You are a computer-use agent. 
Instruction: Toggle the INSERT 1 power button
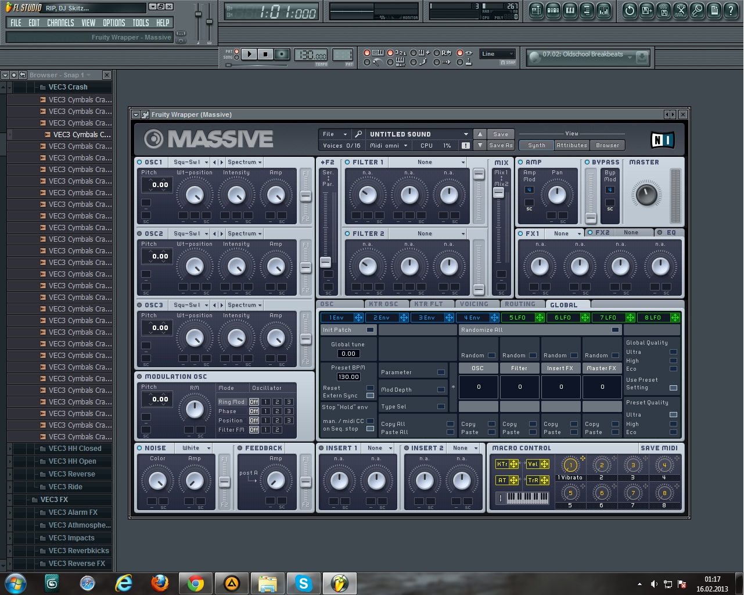point(321,448)
